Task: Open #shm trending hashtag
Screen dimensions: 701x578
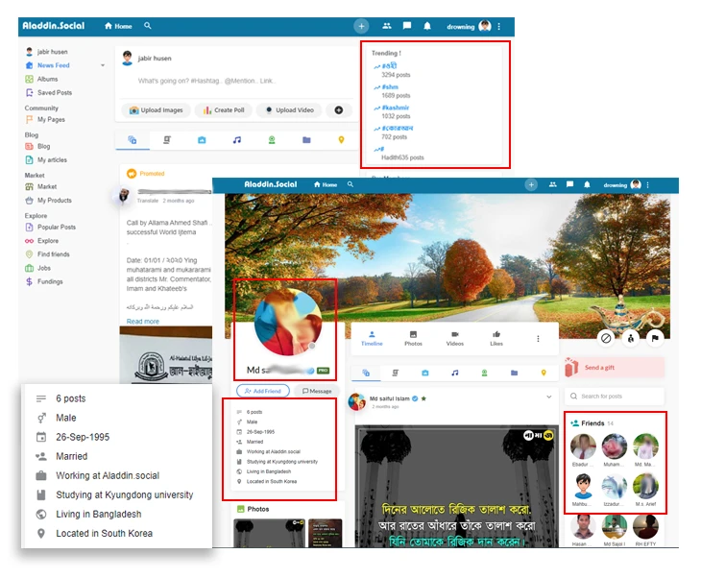Action: click(390, 86)
